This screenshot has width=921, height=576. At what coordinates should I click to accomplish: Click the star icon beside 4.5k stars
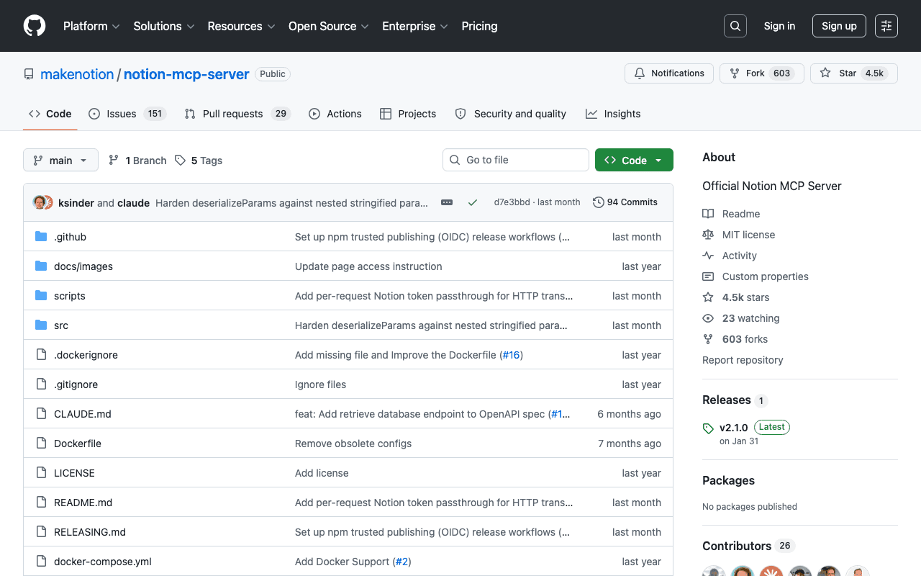[708, 297]
